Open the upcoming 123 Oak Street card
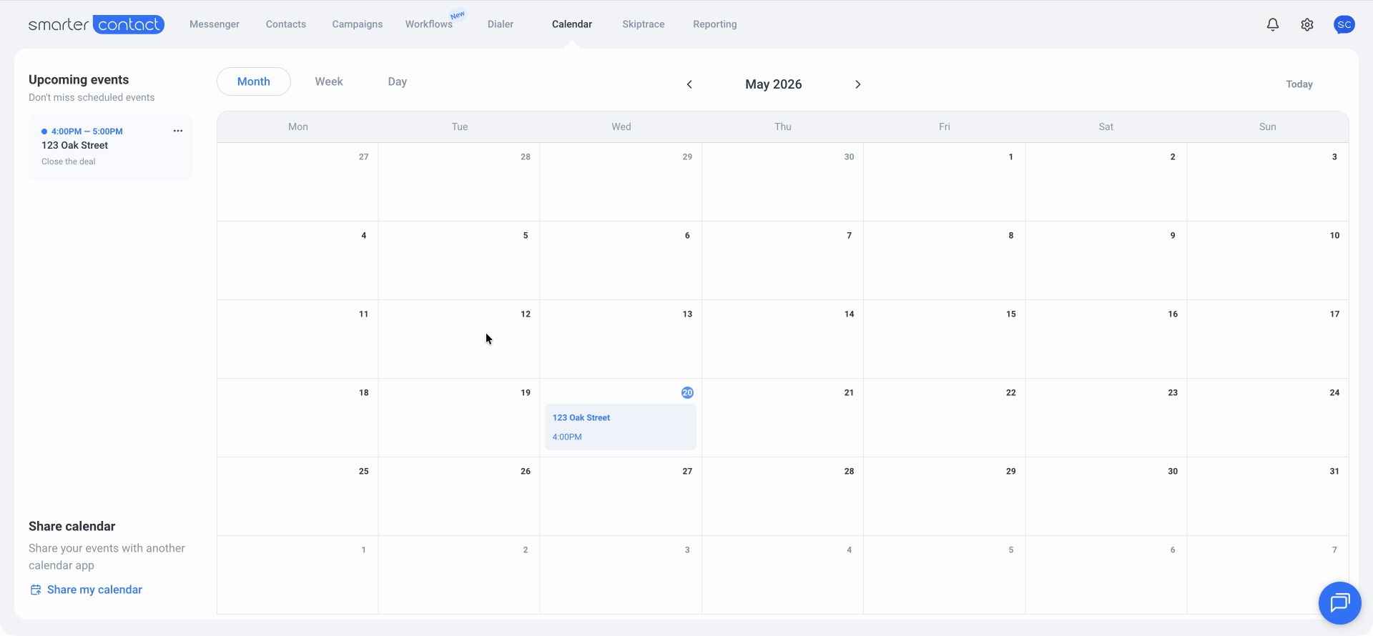1373x636 pixels. pos(111,147)
